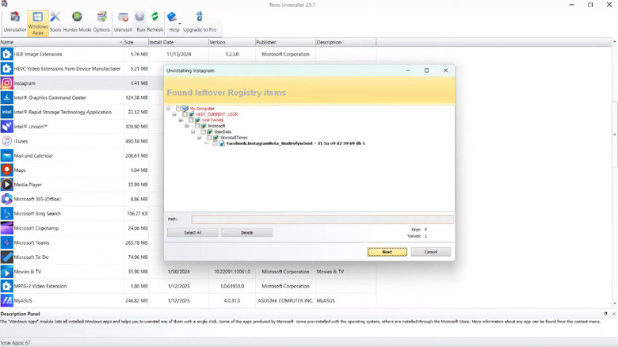618x347 pixels.
Task: Select the MPEG-2 Video Extension icon
Action: pos(6,286)
